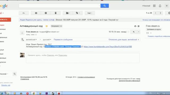
Task: Open Условия использования link
Action: (x=86, y=77)
